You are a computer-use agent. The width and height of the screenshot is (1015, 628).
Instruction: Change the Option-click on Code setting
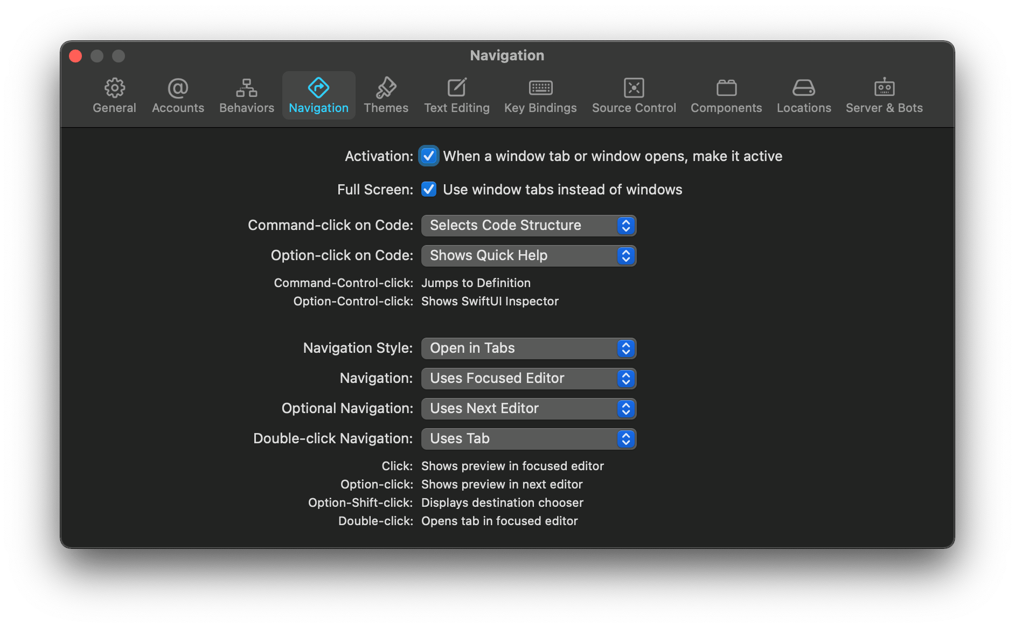click(528, 255)
